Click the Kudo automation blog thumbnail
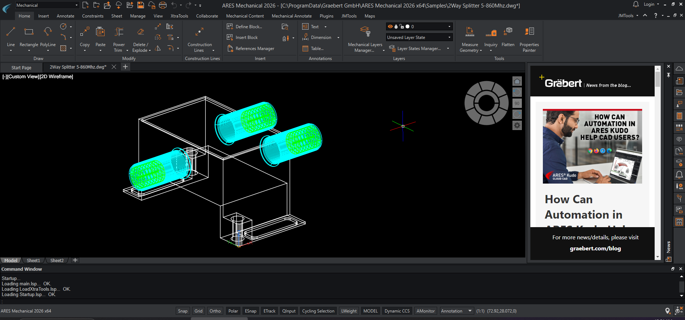This screenshot has height=320, width=685. tap(592, 146)
